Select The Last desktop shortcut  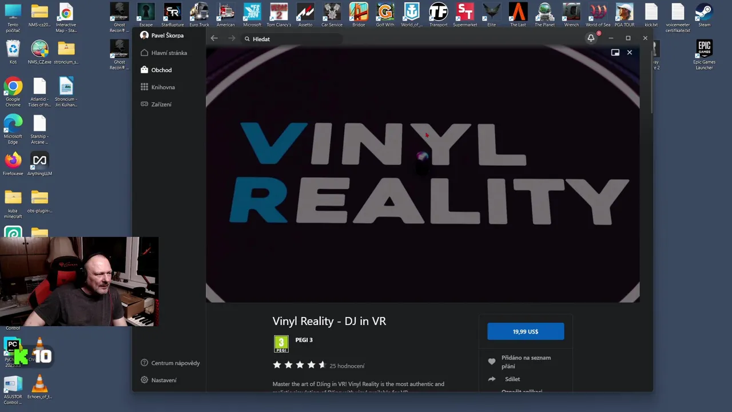point(518,15)
